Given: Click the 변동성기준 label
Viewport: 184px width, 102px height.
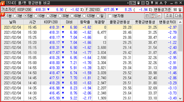Looking at the screenshot, I should (x=162, y=10).
